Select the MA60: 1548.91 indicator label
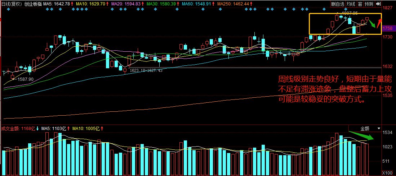396x176 pixels. [196, 4]
